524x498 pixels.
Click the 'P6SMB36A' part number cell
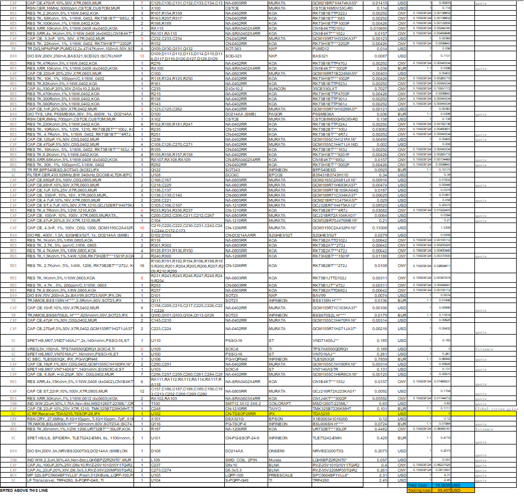(337, 114)
